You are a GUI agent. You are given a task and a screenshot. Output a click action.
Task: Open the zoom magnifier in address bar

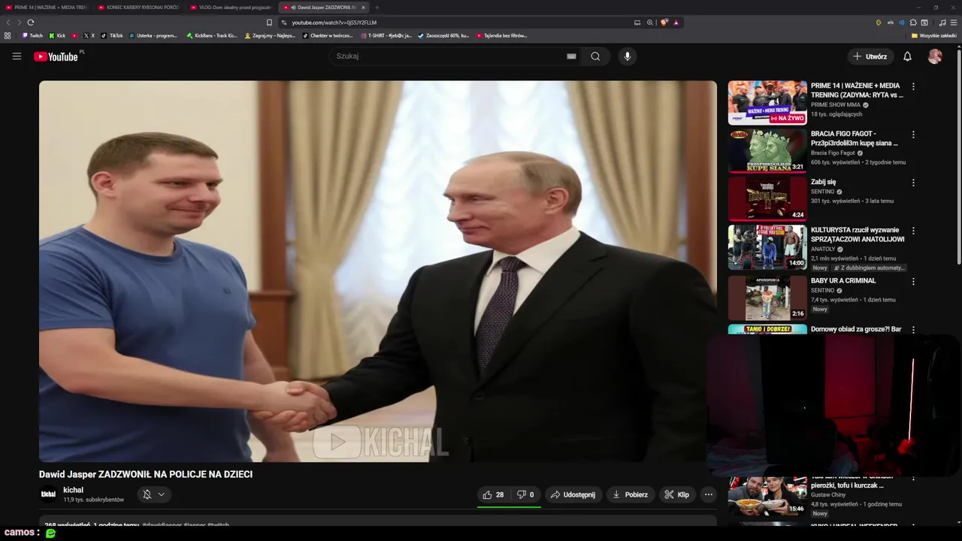(x=650, y=23)
